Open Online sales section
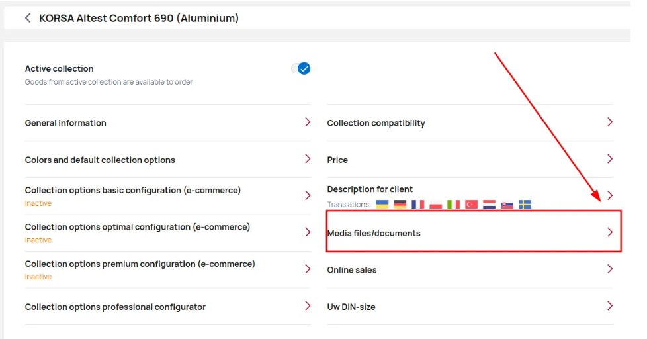 [x=470, y=269]
